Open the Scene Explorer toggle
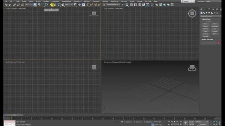Screen dimensions: 225x126 131,5
